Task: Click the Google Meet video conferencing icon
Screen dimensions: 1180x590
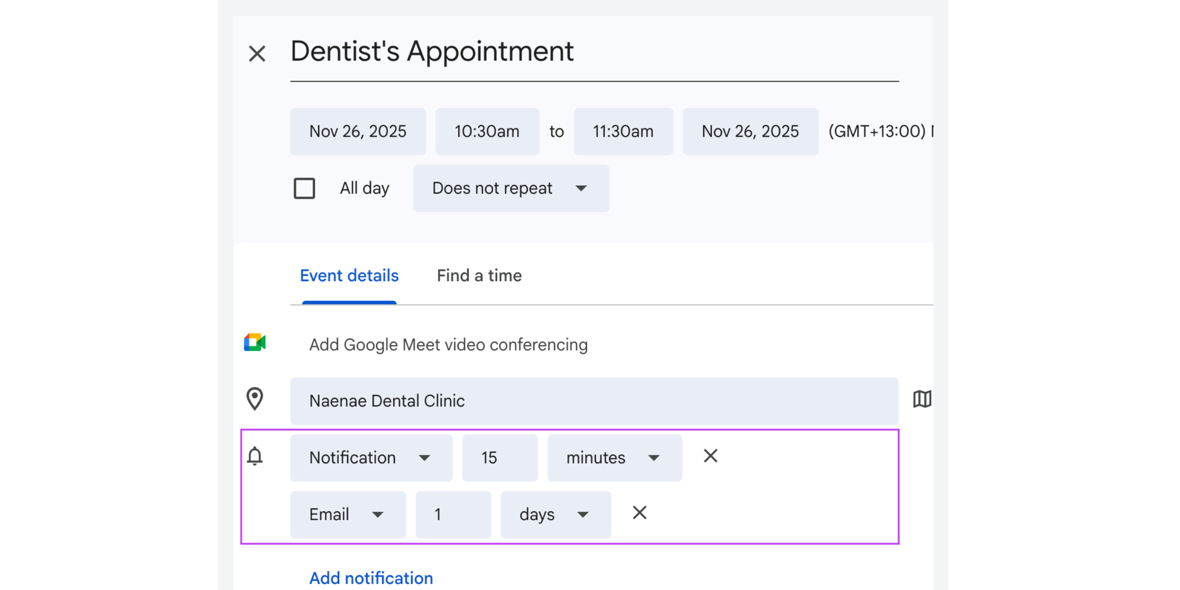Action: click(x=255, y=342)
